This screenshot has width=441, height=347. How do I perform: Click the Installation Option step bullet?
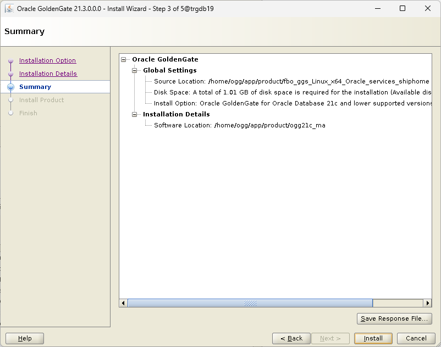pyautogui.click(x=10, y=60)
